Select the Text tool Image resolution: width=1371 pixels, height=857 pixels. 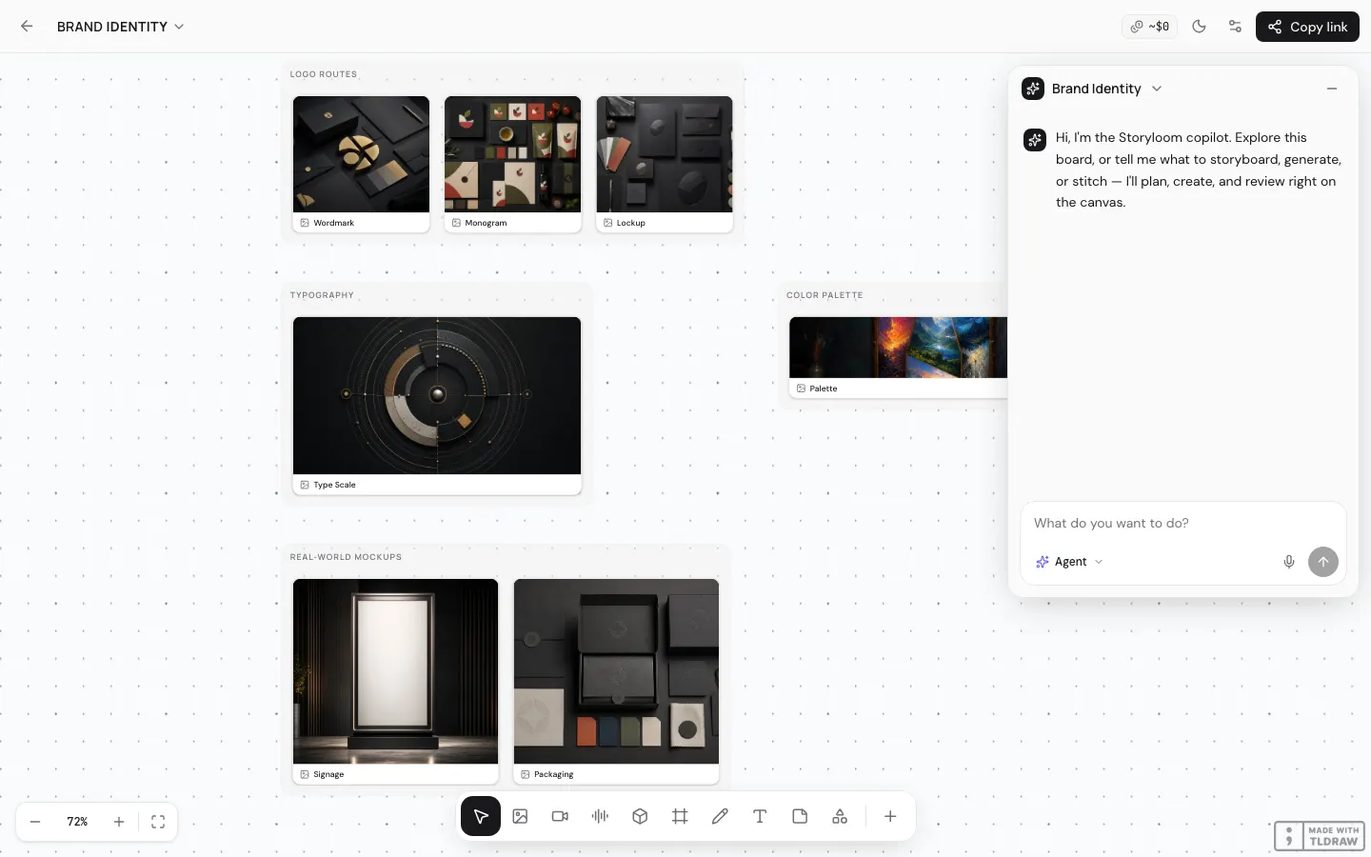point(760,816)
